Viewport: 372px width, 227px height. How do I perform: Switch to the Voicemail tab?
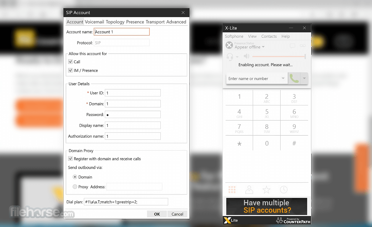[94, 22]
